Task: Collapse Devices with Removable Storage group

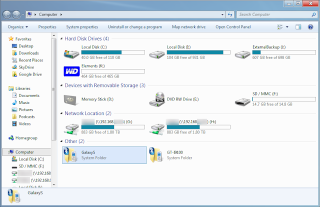Action: (x=61, y=85)
